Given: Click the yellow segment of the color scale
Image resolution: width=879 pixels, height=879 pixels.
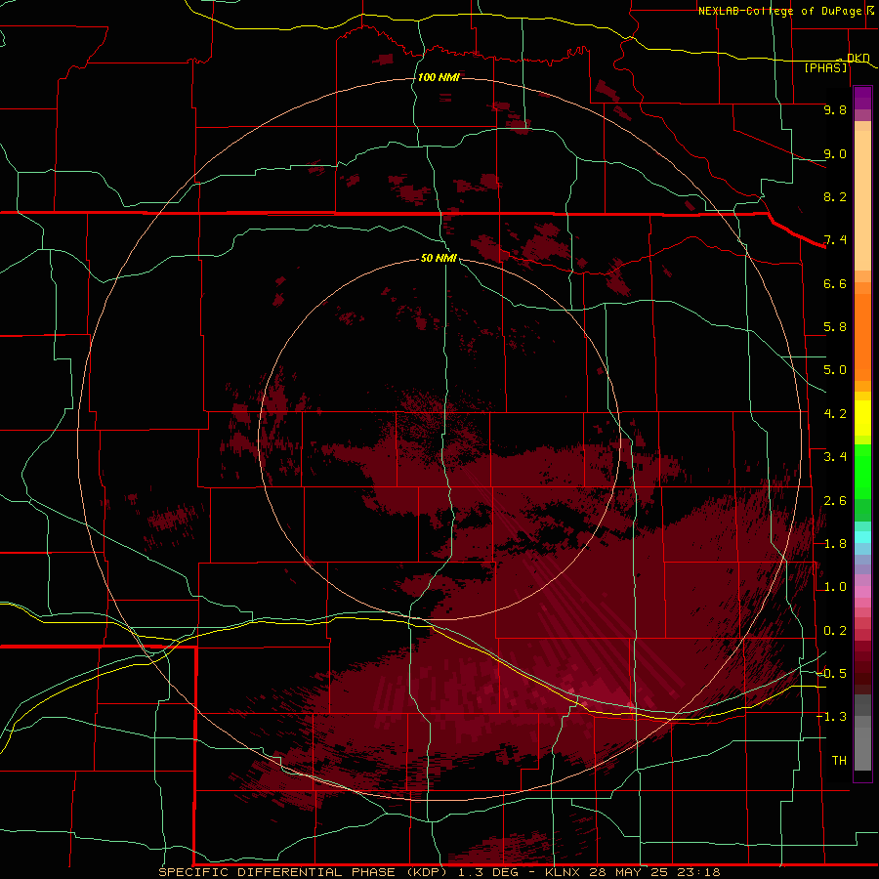Looking at the screenshot, I should (862, 418).
